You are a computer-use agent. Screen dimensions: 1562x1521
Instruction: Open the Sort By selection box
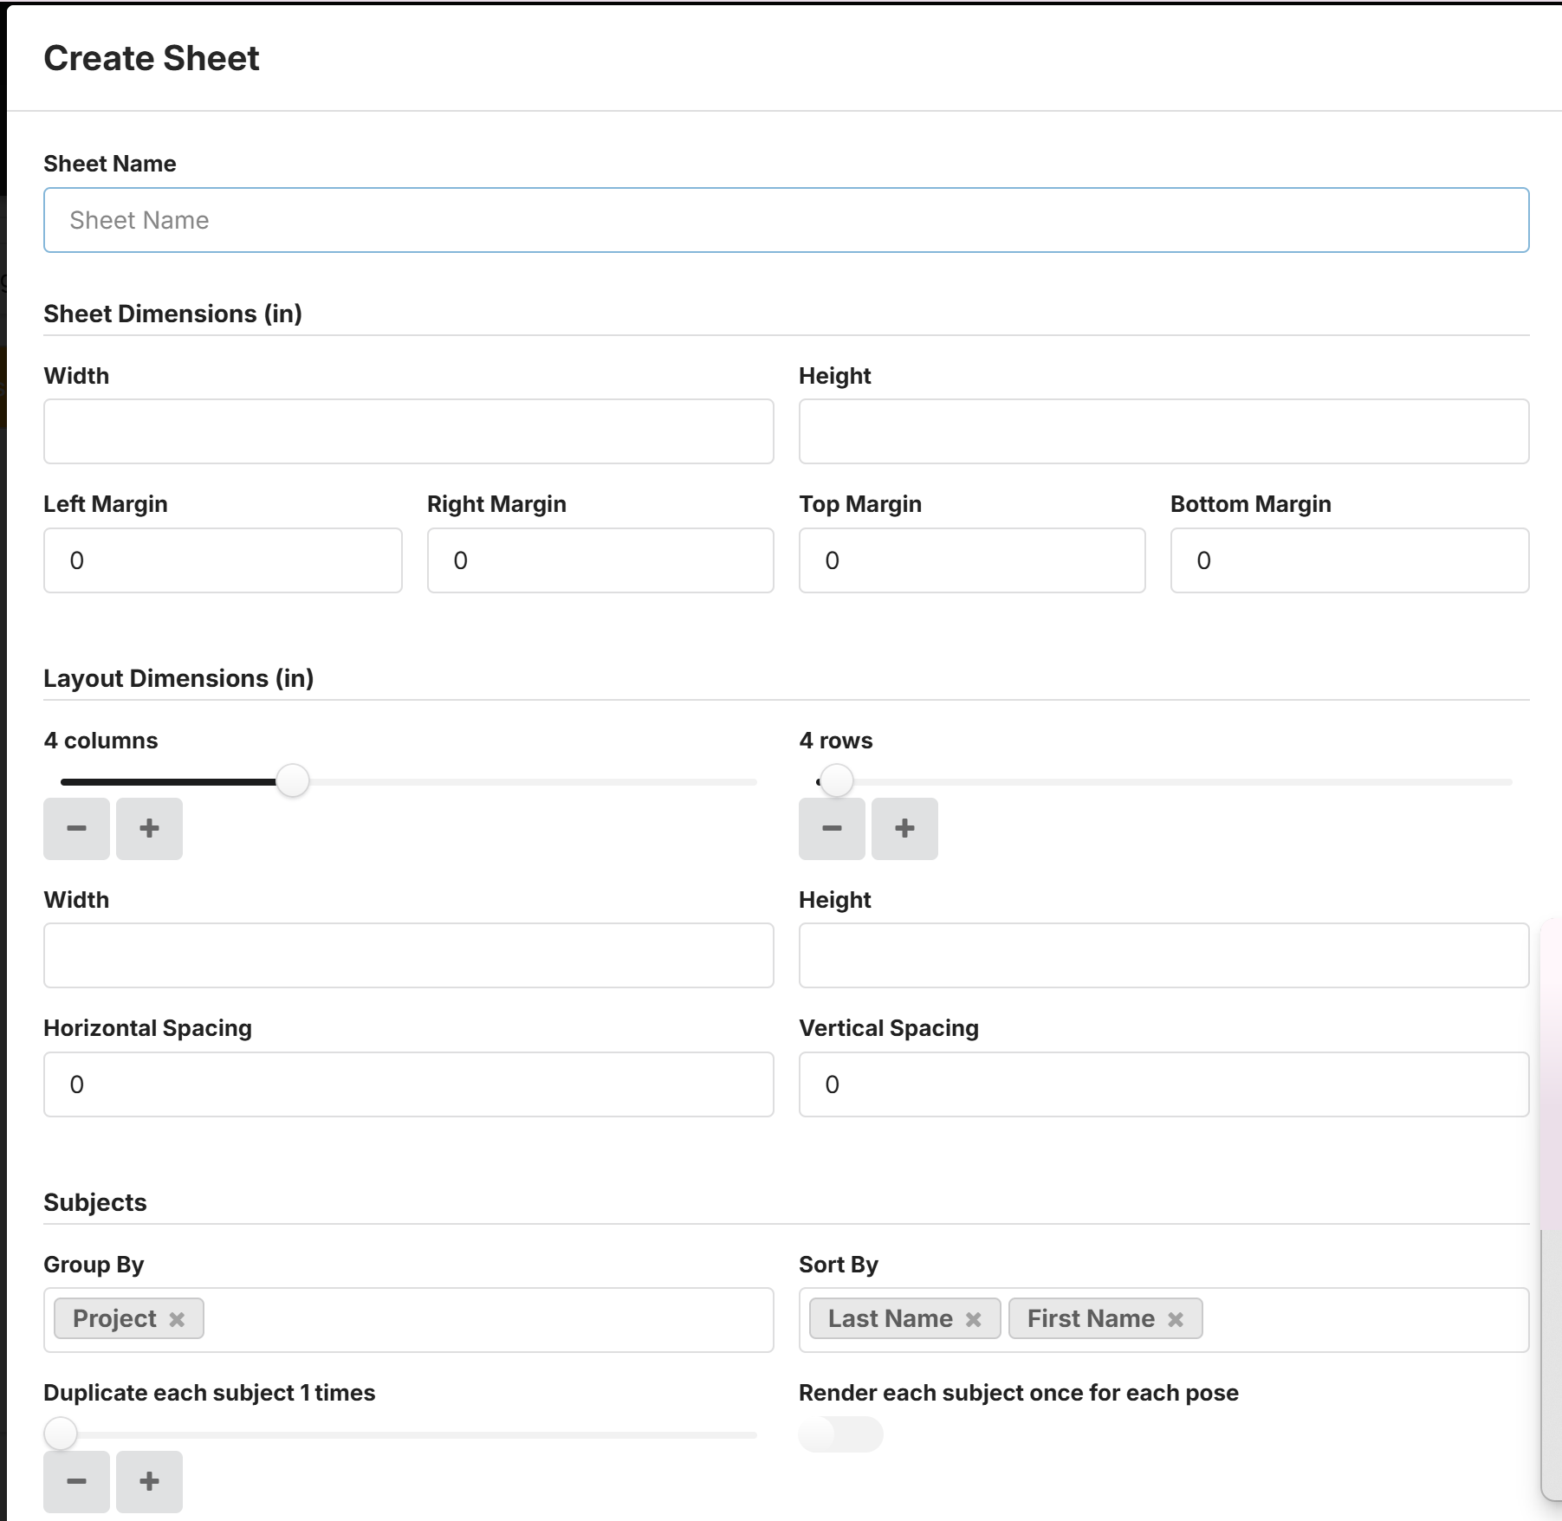pyautogui.click(x=1163, y=1320)
